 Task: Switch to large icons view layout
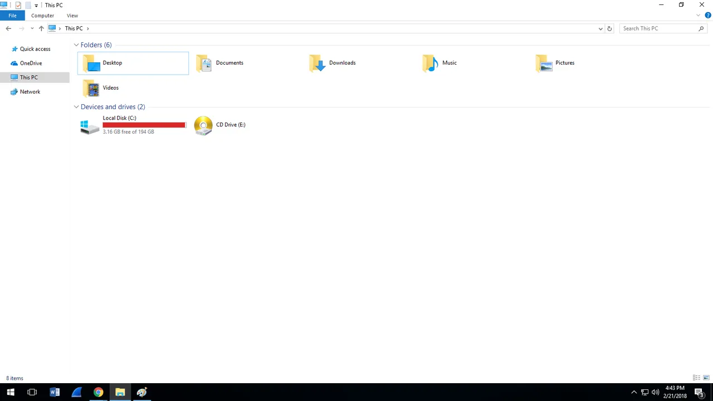coord(706,378)
